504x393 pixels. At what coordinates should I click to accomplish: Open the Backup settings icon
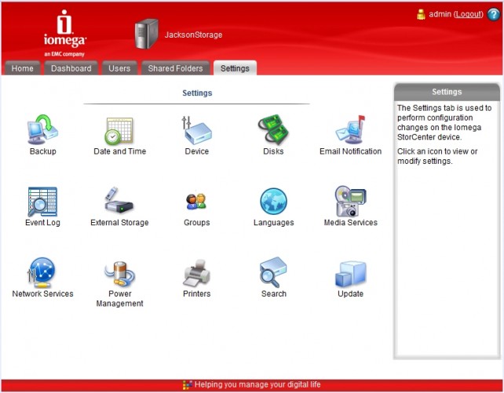click(x=42, y=129)
